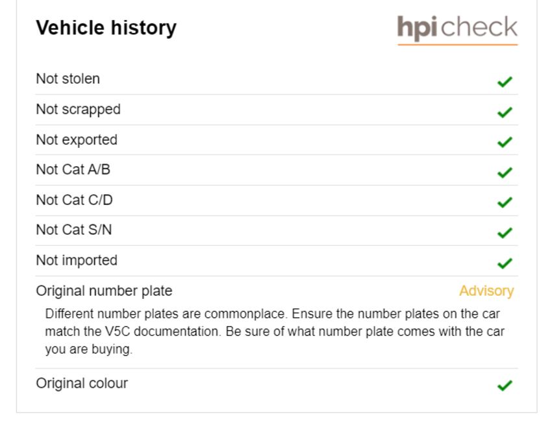Select the Original number plate row label
The image size is (552, 421).
point(104,291)
